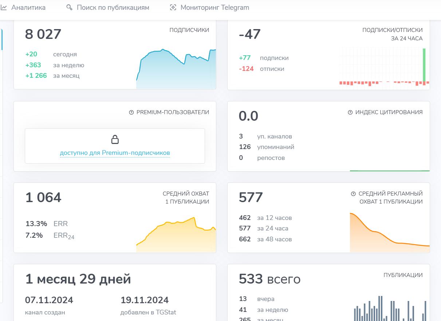
Task: Click the channel age 1 месяц 29 дней
Action: [78, 279]
